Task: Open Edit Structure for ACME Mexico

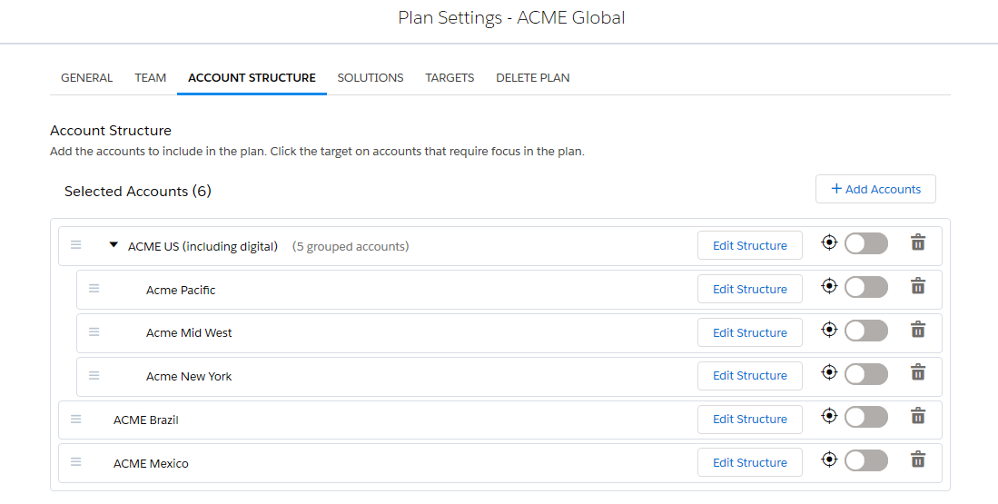Action: 750,462
